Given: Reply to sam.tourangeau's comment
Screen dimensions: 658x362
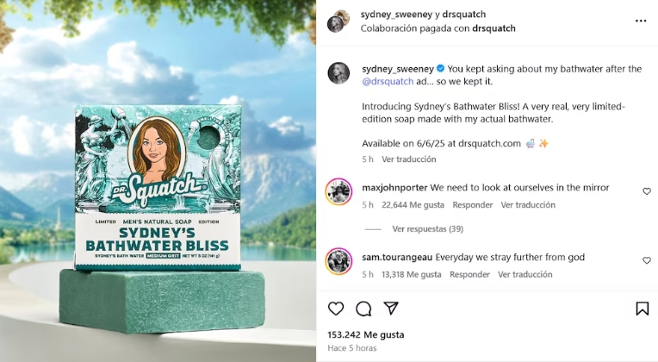Looking at the screenshot, I should tap(469, 275).
